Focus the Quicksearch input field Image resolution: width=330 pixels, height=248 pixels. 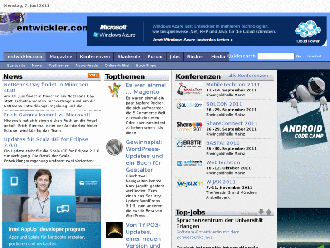tap(276, 56)
